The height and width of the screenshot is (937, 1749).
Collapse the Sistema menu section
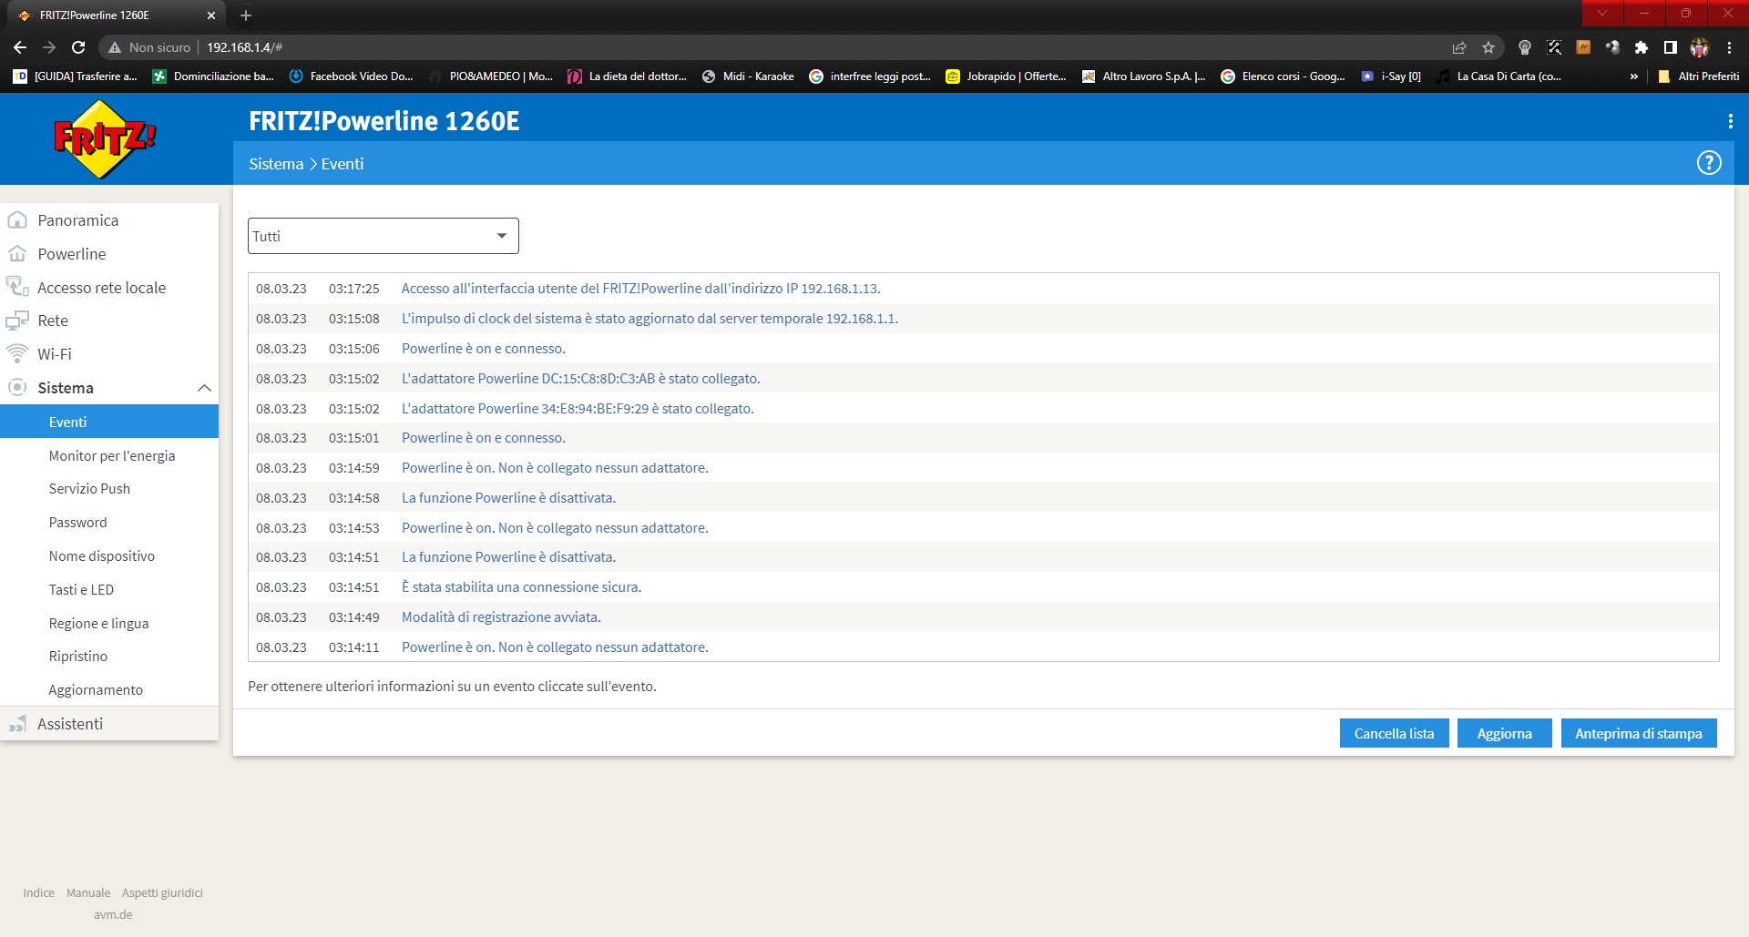tap(204, 388)
